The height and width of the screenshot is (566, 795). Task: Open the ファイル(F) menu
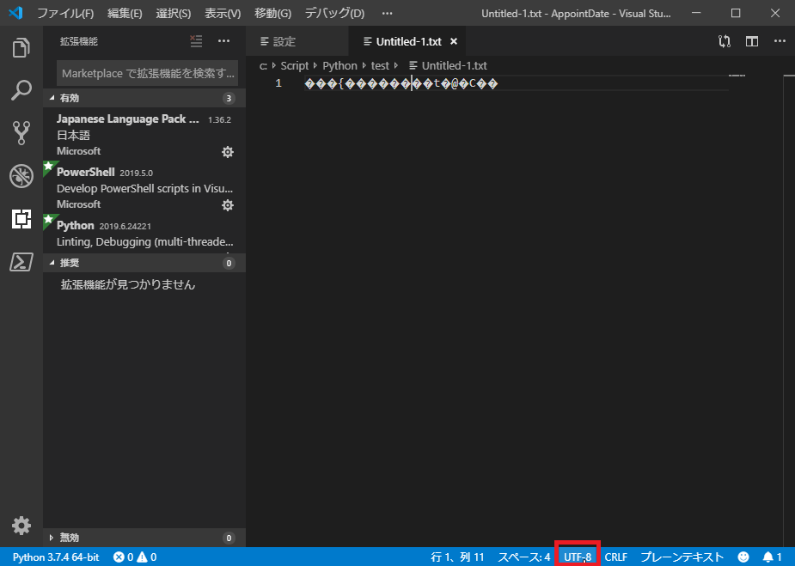(x=65, y=13)
